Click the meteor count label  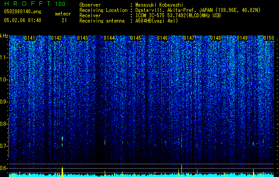coord(63,14)
